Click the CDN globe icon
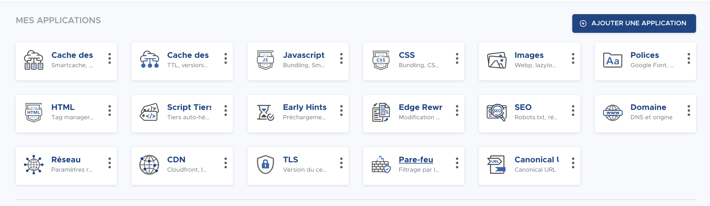Image resolution: width=710 pixels, height=206 pixels. [x=150, y=165]
